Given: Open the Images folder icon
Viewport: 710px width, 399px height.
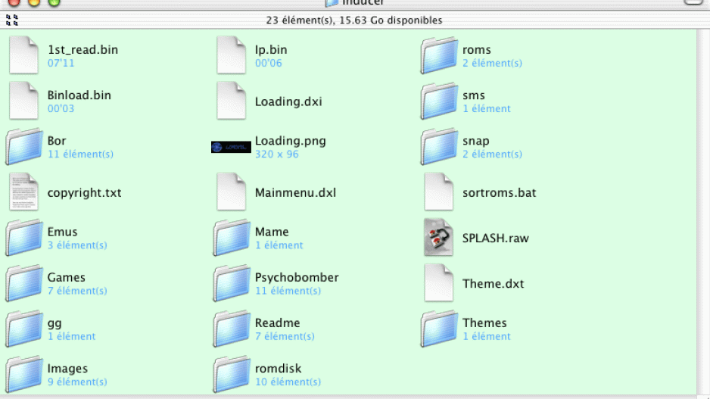Looking at the screenshot, I should (24, 375).
